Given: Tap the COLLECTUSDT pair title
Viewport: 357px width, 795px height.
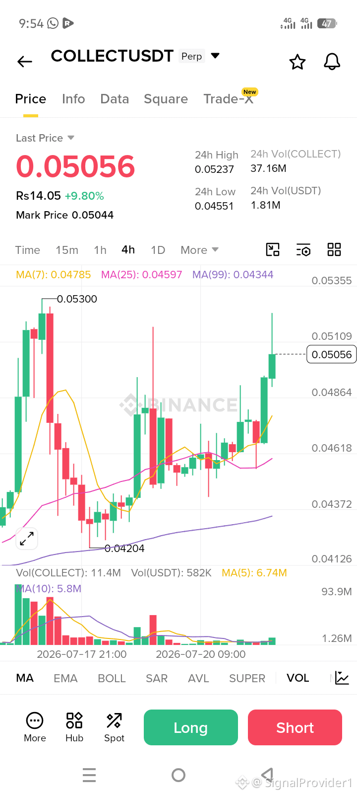Looking at the screenshot, I should [112, 56].
